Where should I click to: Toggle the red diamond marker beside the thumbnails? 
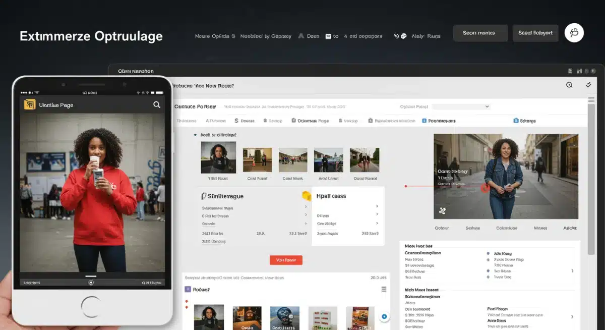[186, 301]
